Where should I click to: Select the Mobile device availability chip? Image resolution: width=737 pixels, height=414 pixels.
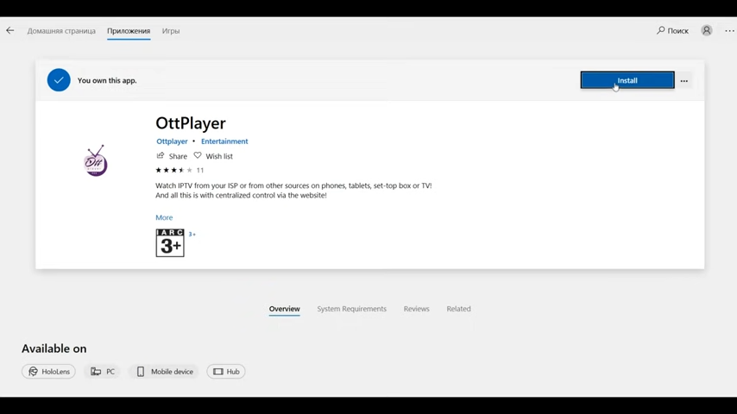(164, 372)
